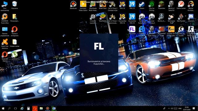
Task: Open World of Tanks Common Test icon
Action: pyautogui.click(x=152, y=31)
